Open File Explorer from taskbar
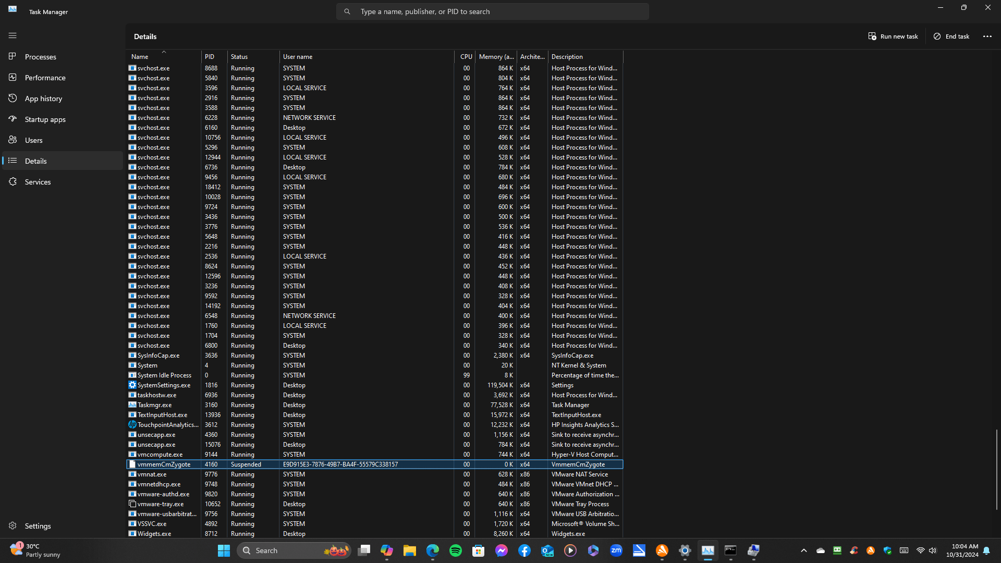 point(410,550)
